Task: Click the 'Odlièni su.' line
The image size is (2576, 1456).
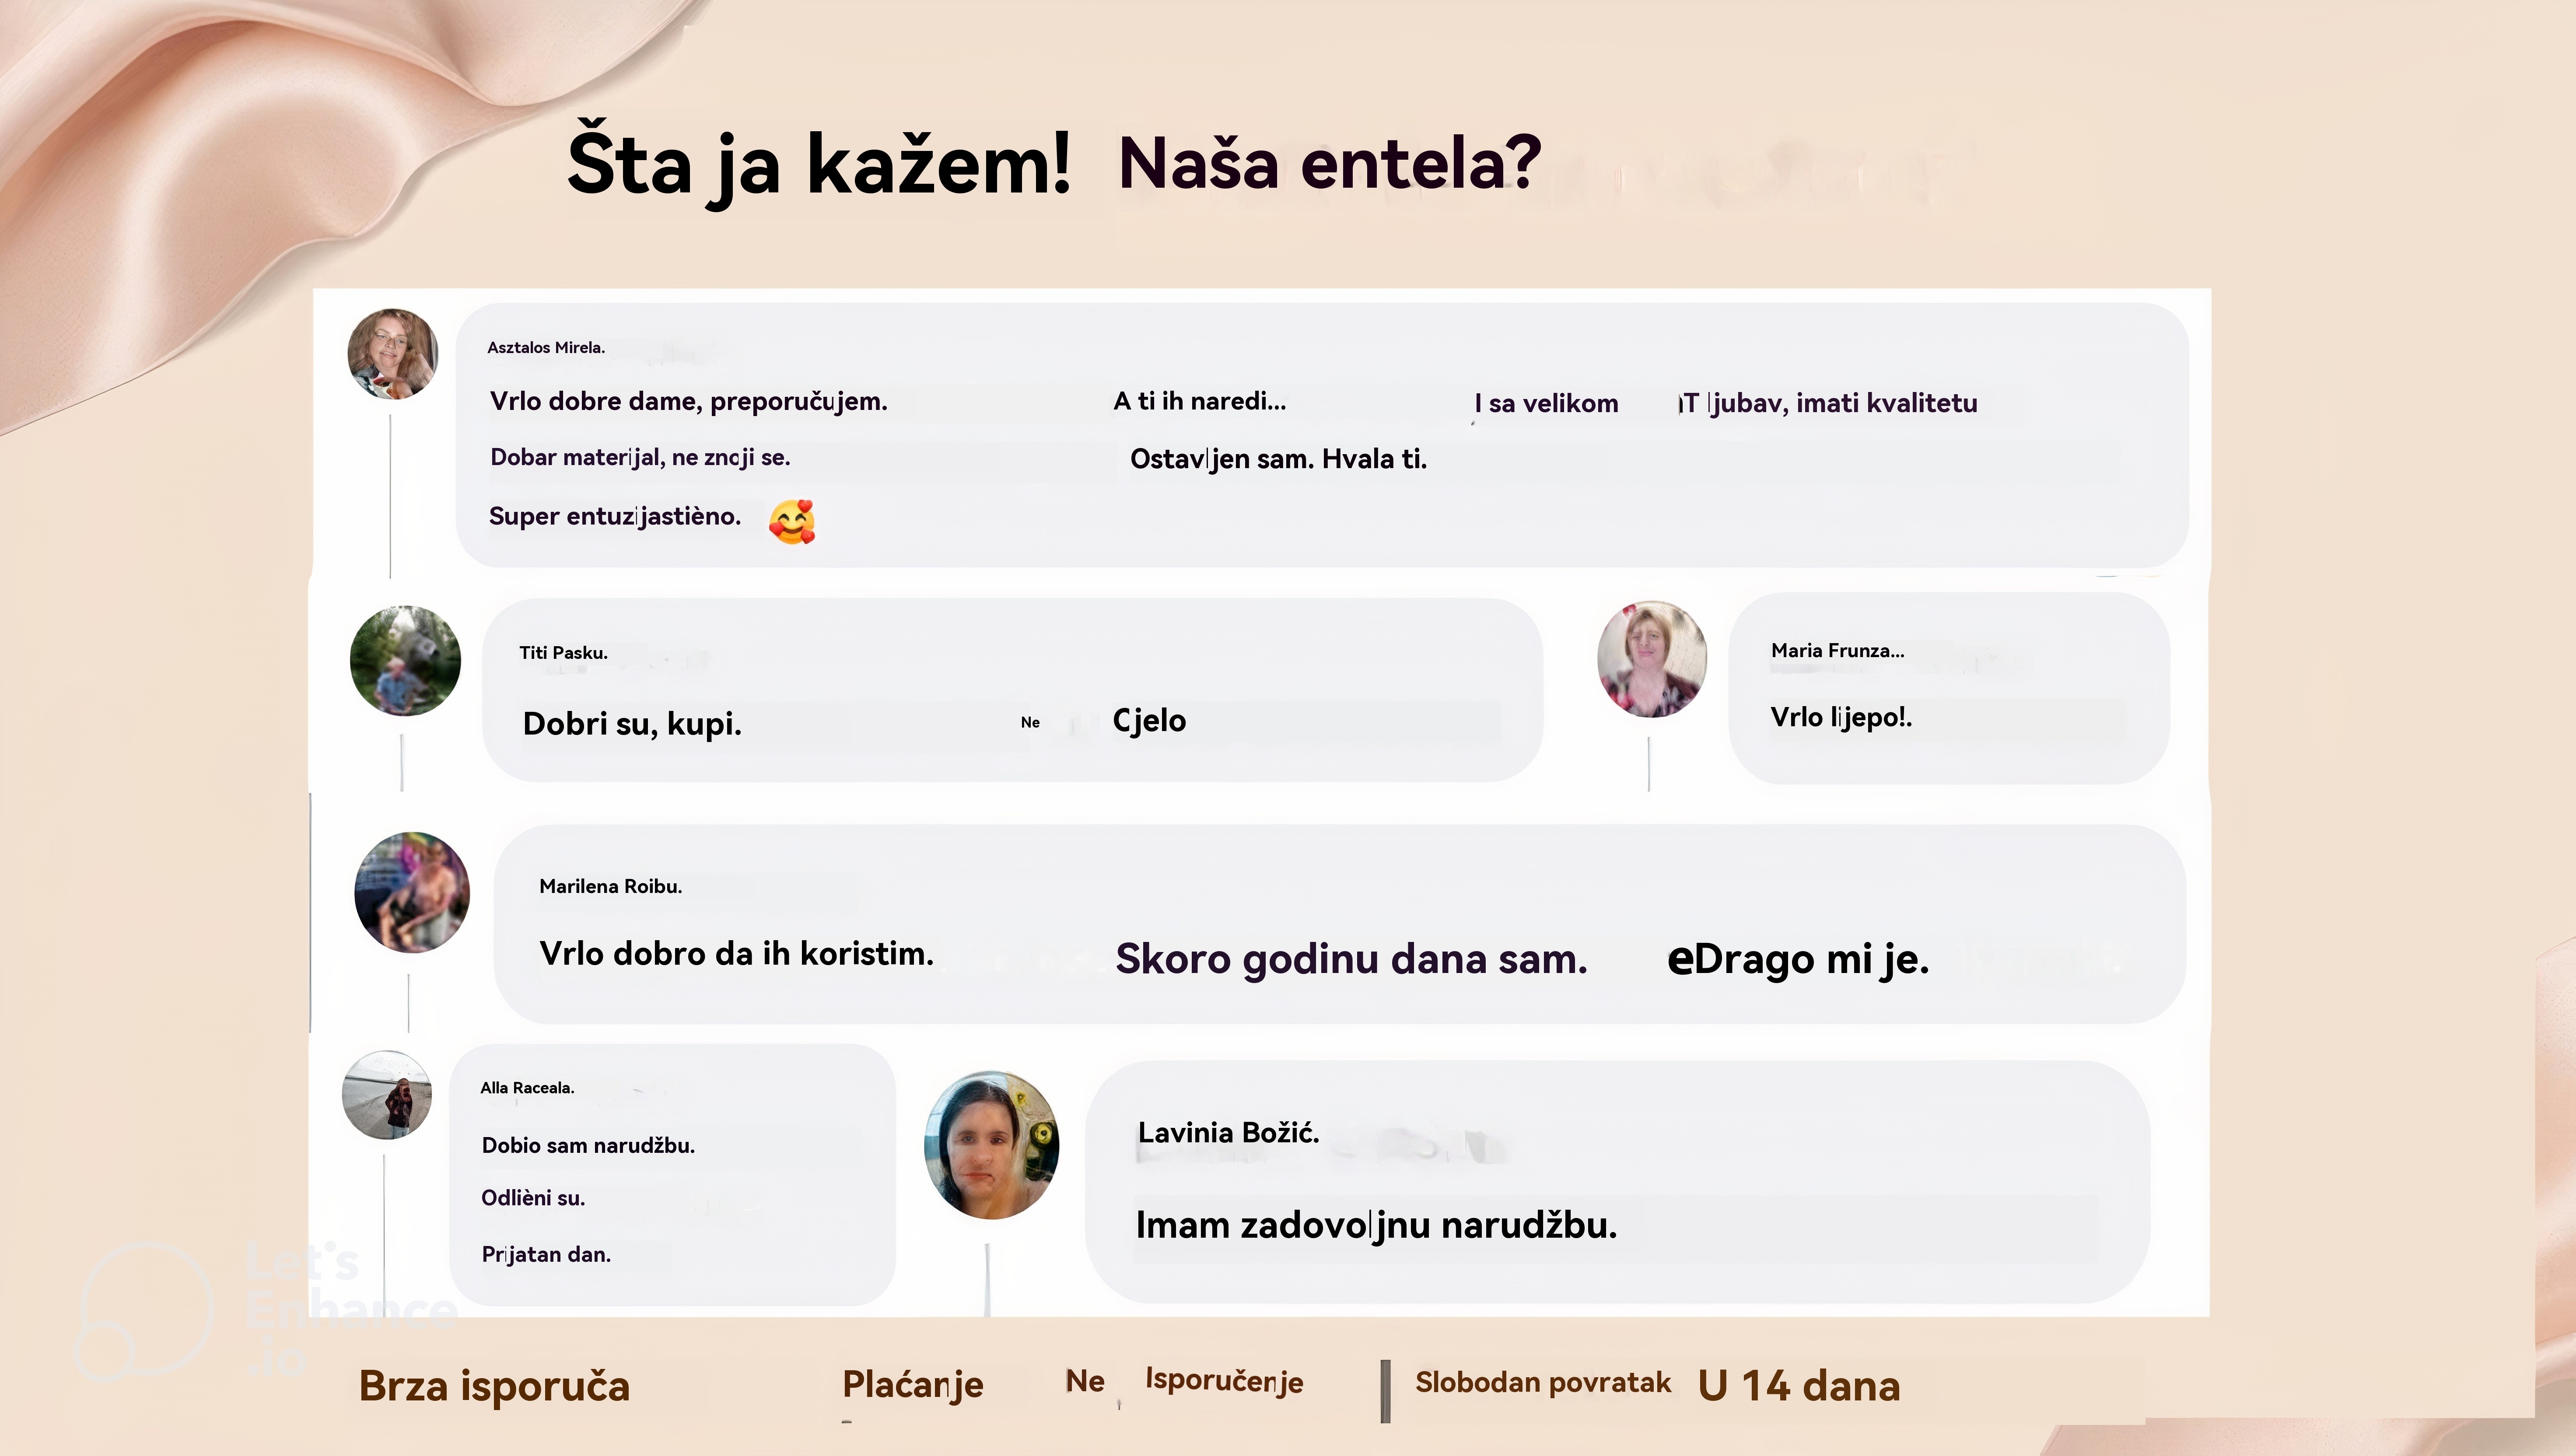Action: pyautogui.click(x=533, y=1198)
